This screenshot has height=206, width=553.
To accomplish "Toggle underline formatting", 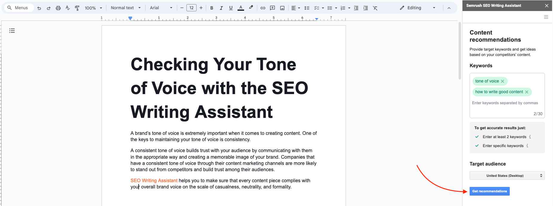I will [231, 8].
